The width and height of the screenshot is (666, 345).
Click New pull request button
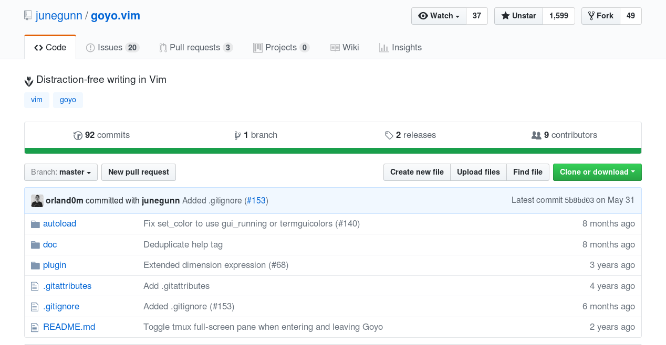pos(139,172)
